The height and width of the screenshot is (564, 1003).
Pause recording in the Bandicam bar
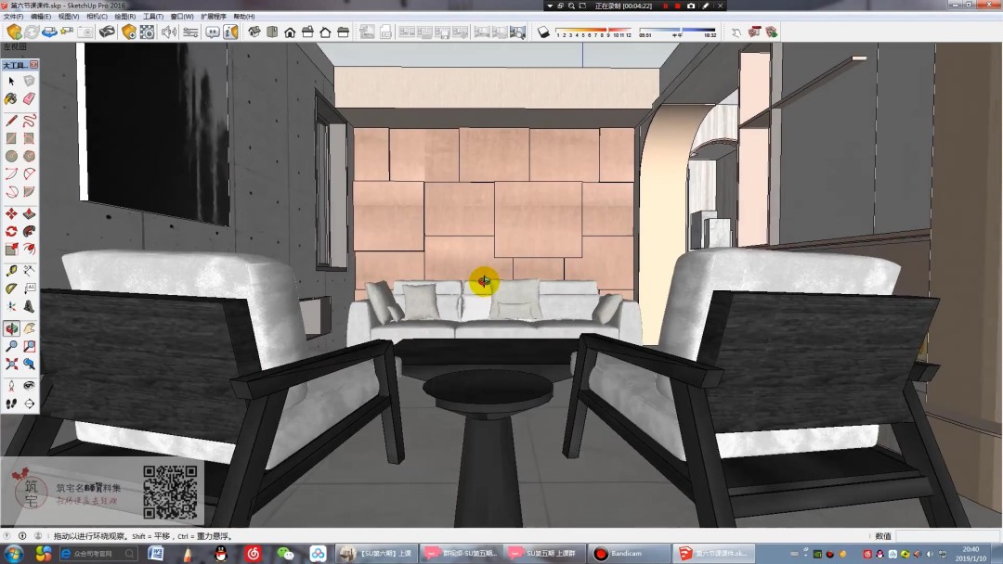click(665, 6)
